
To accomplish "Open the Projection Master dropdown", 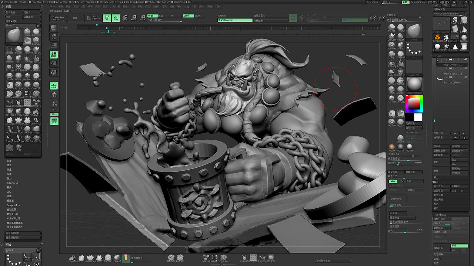I will pos(58,18).
